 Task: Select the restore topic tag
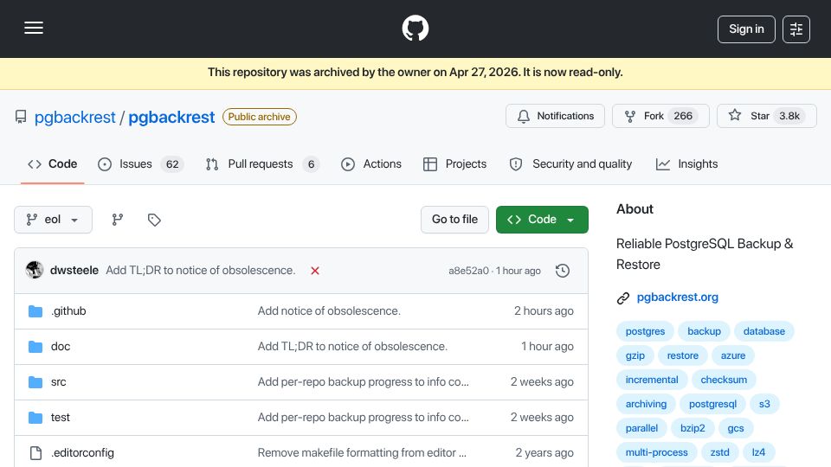point(683,355)
